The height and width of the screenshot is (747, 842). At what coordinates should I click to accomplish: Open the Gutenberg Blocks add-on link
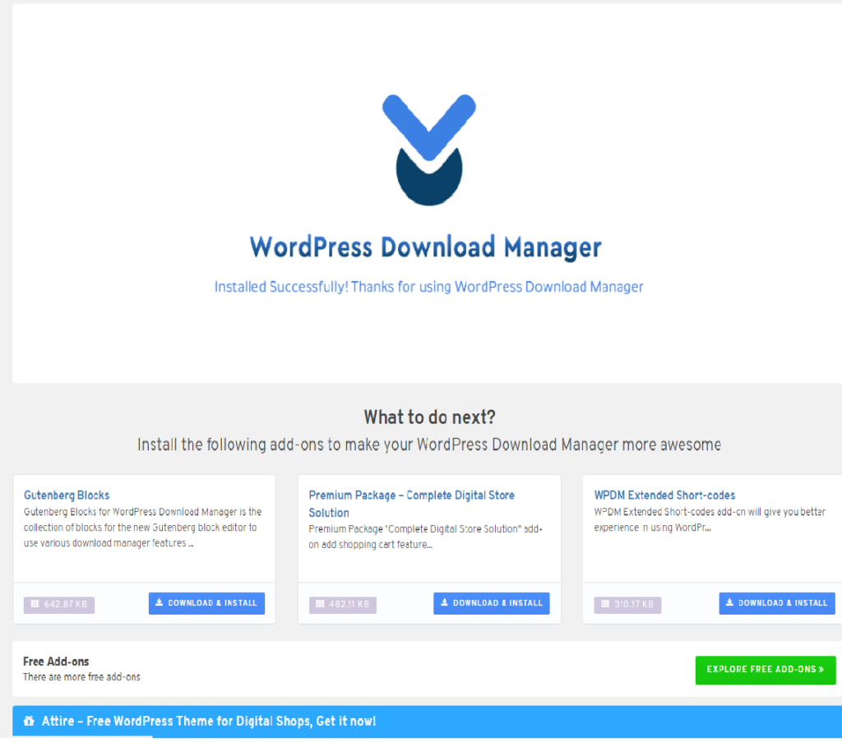click(x=67, y=495)
